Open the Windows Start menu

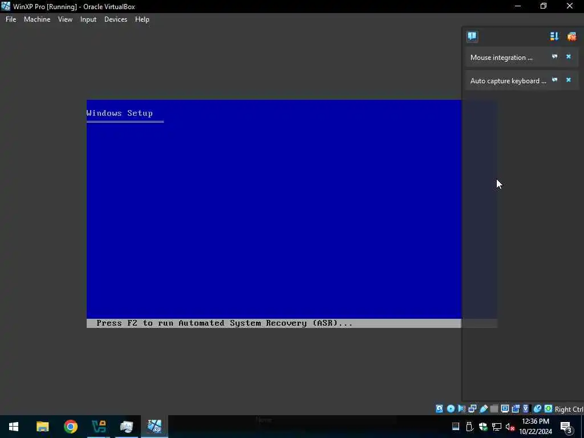pyautogui.click(x=14, y=427)
